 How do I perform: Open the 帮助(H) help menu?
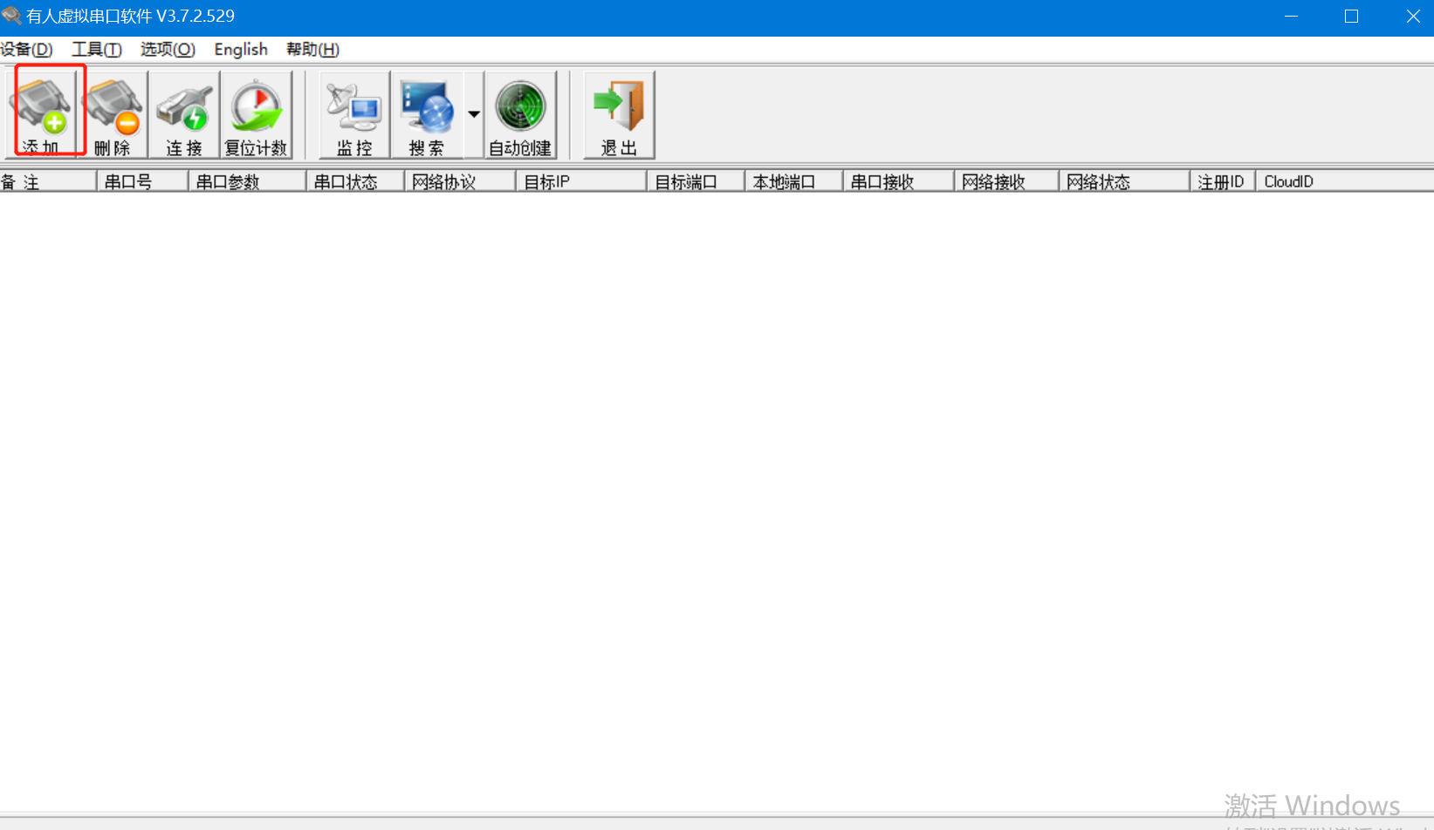312,50
